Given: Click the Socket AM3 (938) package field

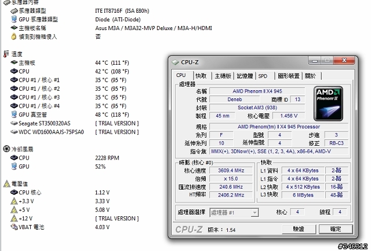Looking at the screenshot, I should [x=257, y=108].
